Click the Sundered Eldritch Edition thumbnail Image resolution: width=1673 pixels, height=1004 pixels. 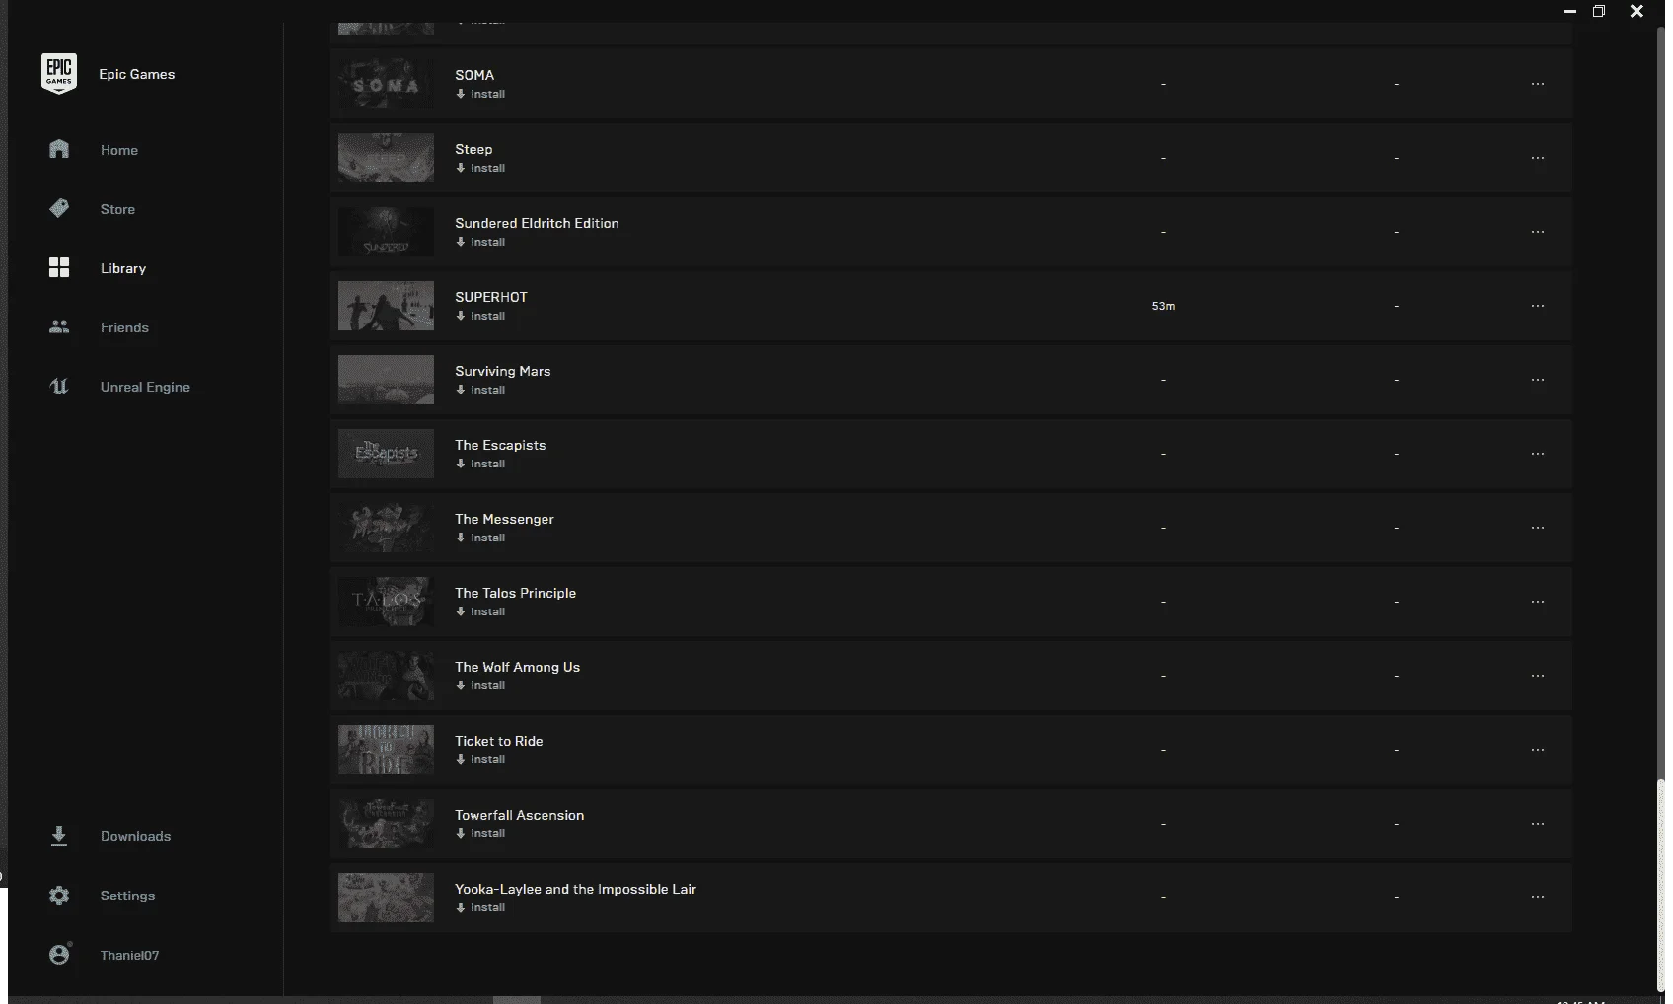click(386, 232)
